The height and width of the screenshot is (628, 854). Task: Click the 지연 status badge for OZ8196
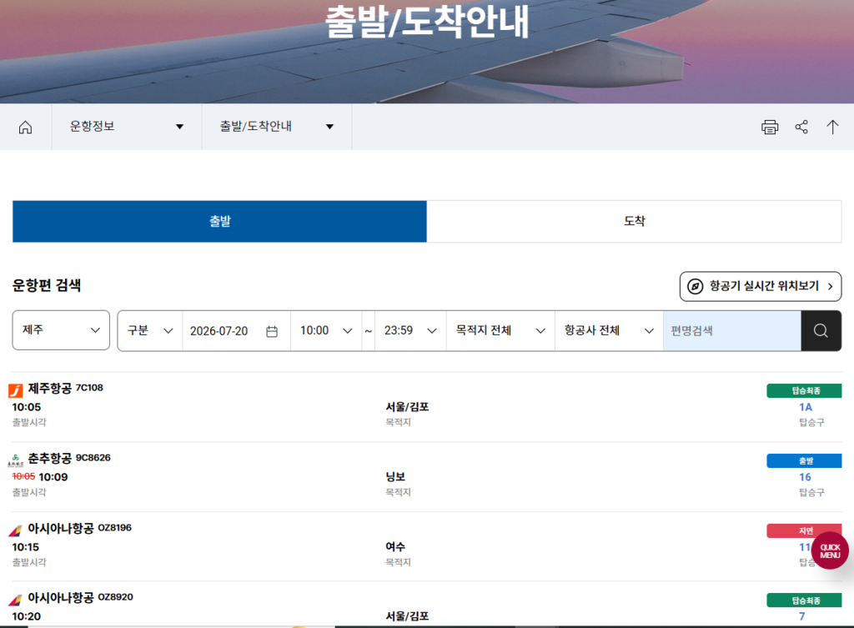click(x=804, y=530)
